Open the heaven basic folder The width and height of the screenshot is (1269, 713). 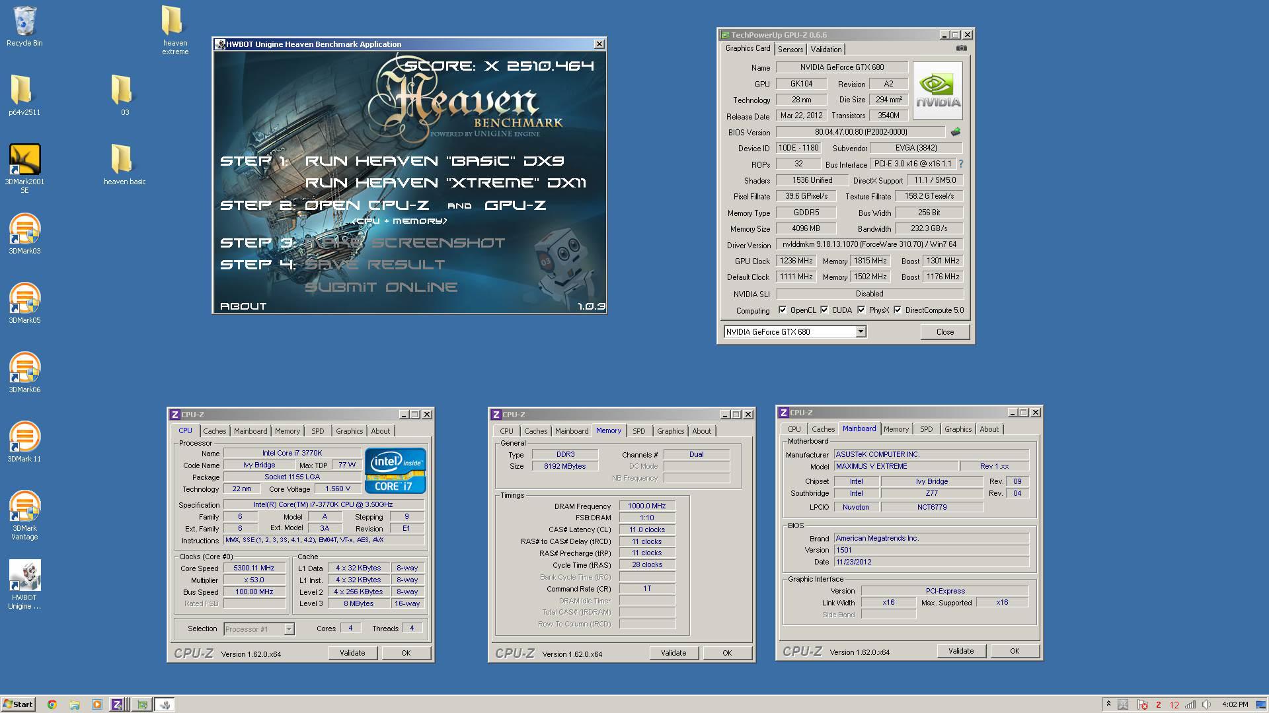124,165
